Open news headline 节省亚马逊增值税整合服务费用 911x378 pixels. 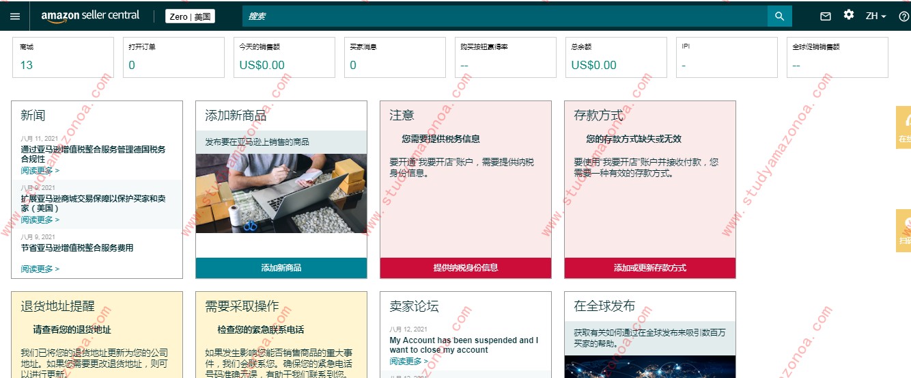pos(77,248)
